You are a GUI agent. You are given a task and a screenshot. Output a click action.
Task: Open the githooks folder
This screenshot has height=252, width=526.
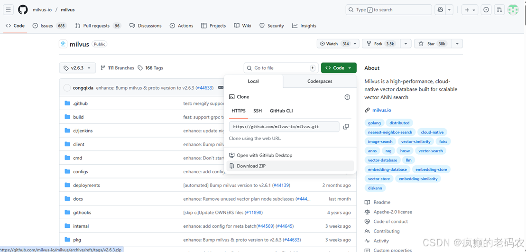tap(82, 213)
